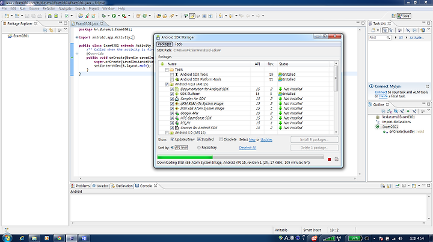Toggle the Updates/New show checkbox
This screenshot has height=242, width=433.
tap(173, 139)
